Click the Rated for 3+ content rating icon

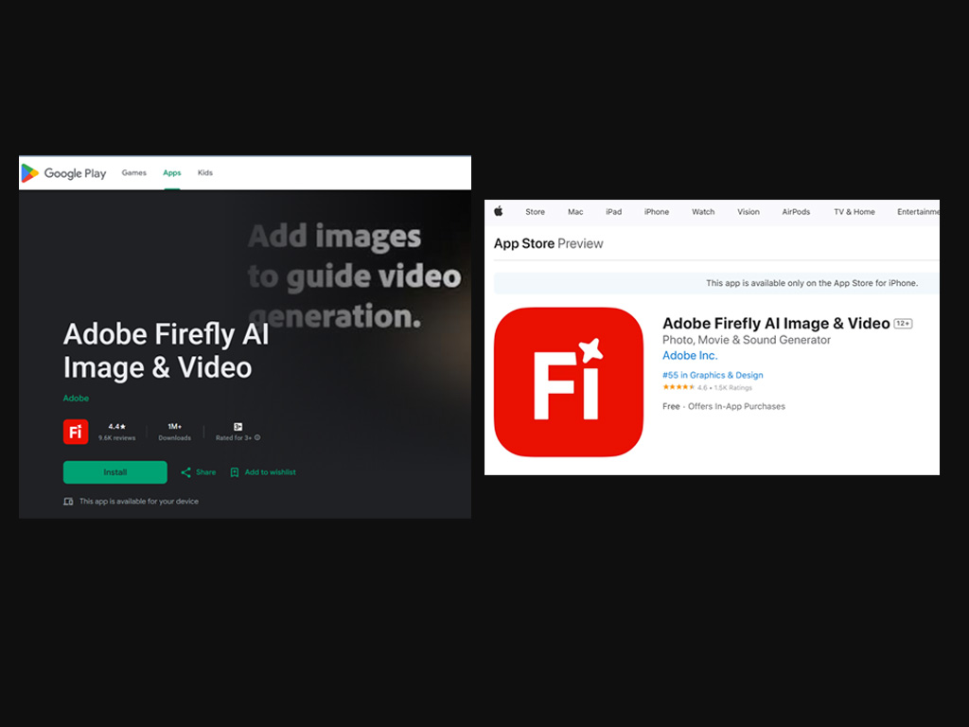238,427
